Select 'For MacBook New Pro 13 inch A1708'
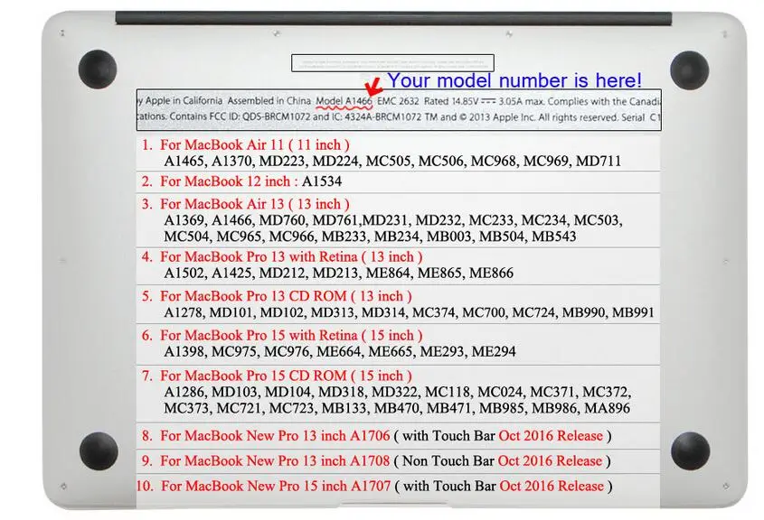Viewport: 764px width, 520px height. coord(275,461)
